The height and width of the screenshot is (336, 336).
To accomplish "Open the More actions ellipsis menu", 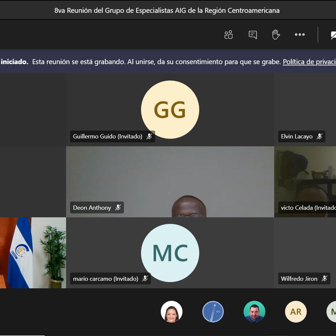I will click(x=300, y=35).
